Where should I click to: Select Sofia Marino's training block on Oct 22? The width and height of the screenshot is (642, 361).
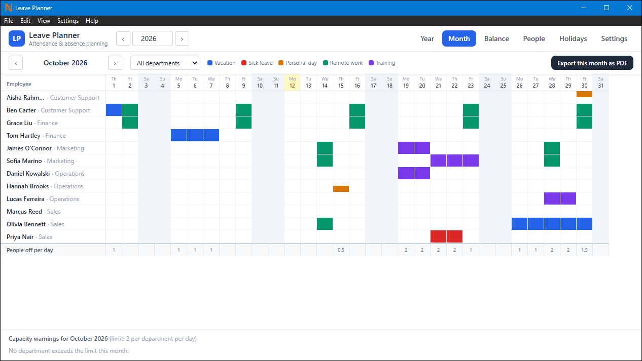tap(455, 161)
